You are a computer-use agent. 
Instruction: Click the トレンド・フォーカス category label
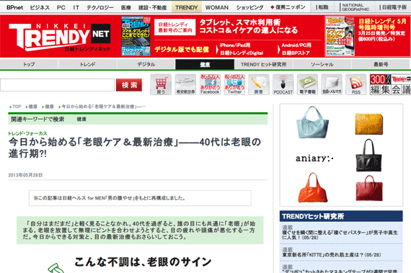(x=27, y=133)
